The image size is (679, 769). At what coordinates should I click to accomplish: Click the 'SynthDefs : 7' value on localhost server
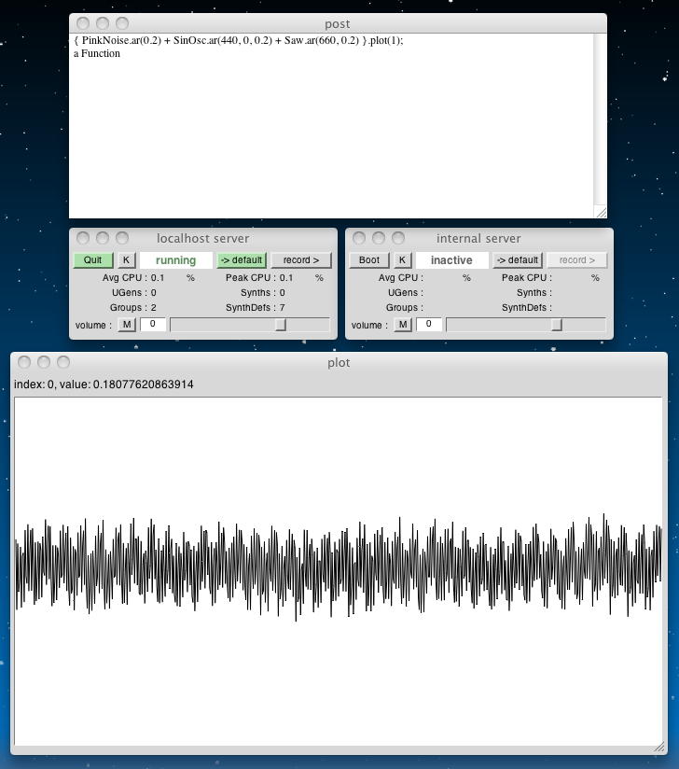pyautogui.click(x=256, y=307)
